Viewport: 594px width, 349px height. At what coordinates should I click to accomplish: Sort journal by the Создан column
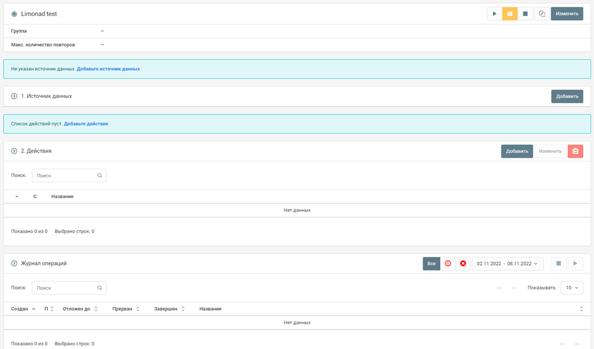point(23,309)
